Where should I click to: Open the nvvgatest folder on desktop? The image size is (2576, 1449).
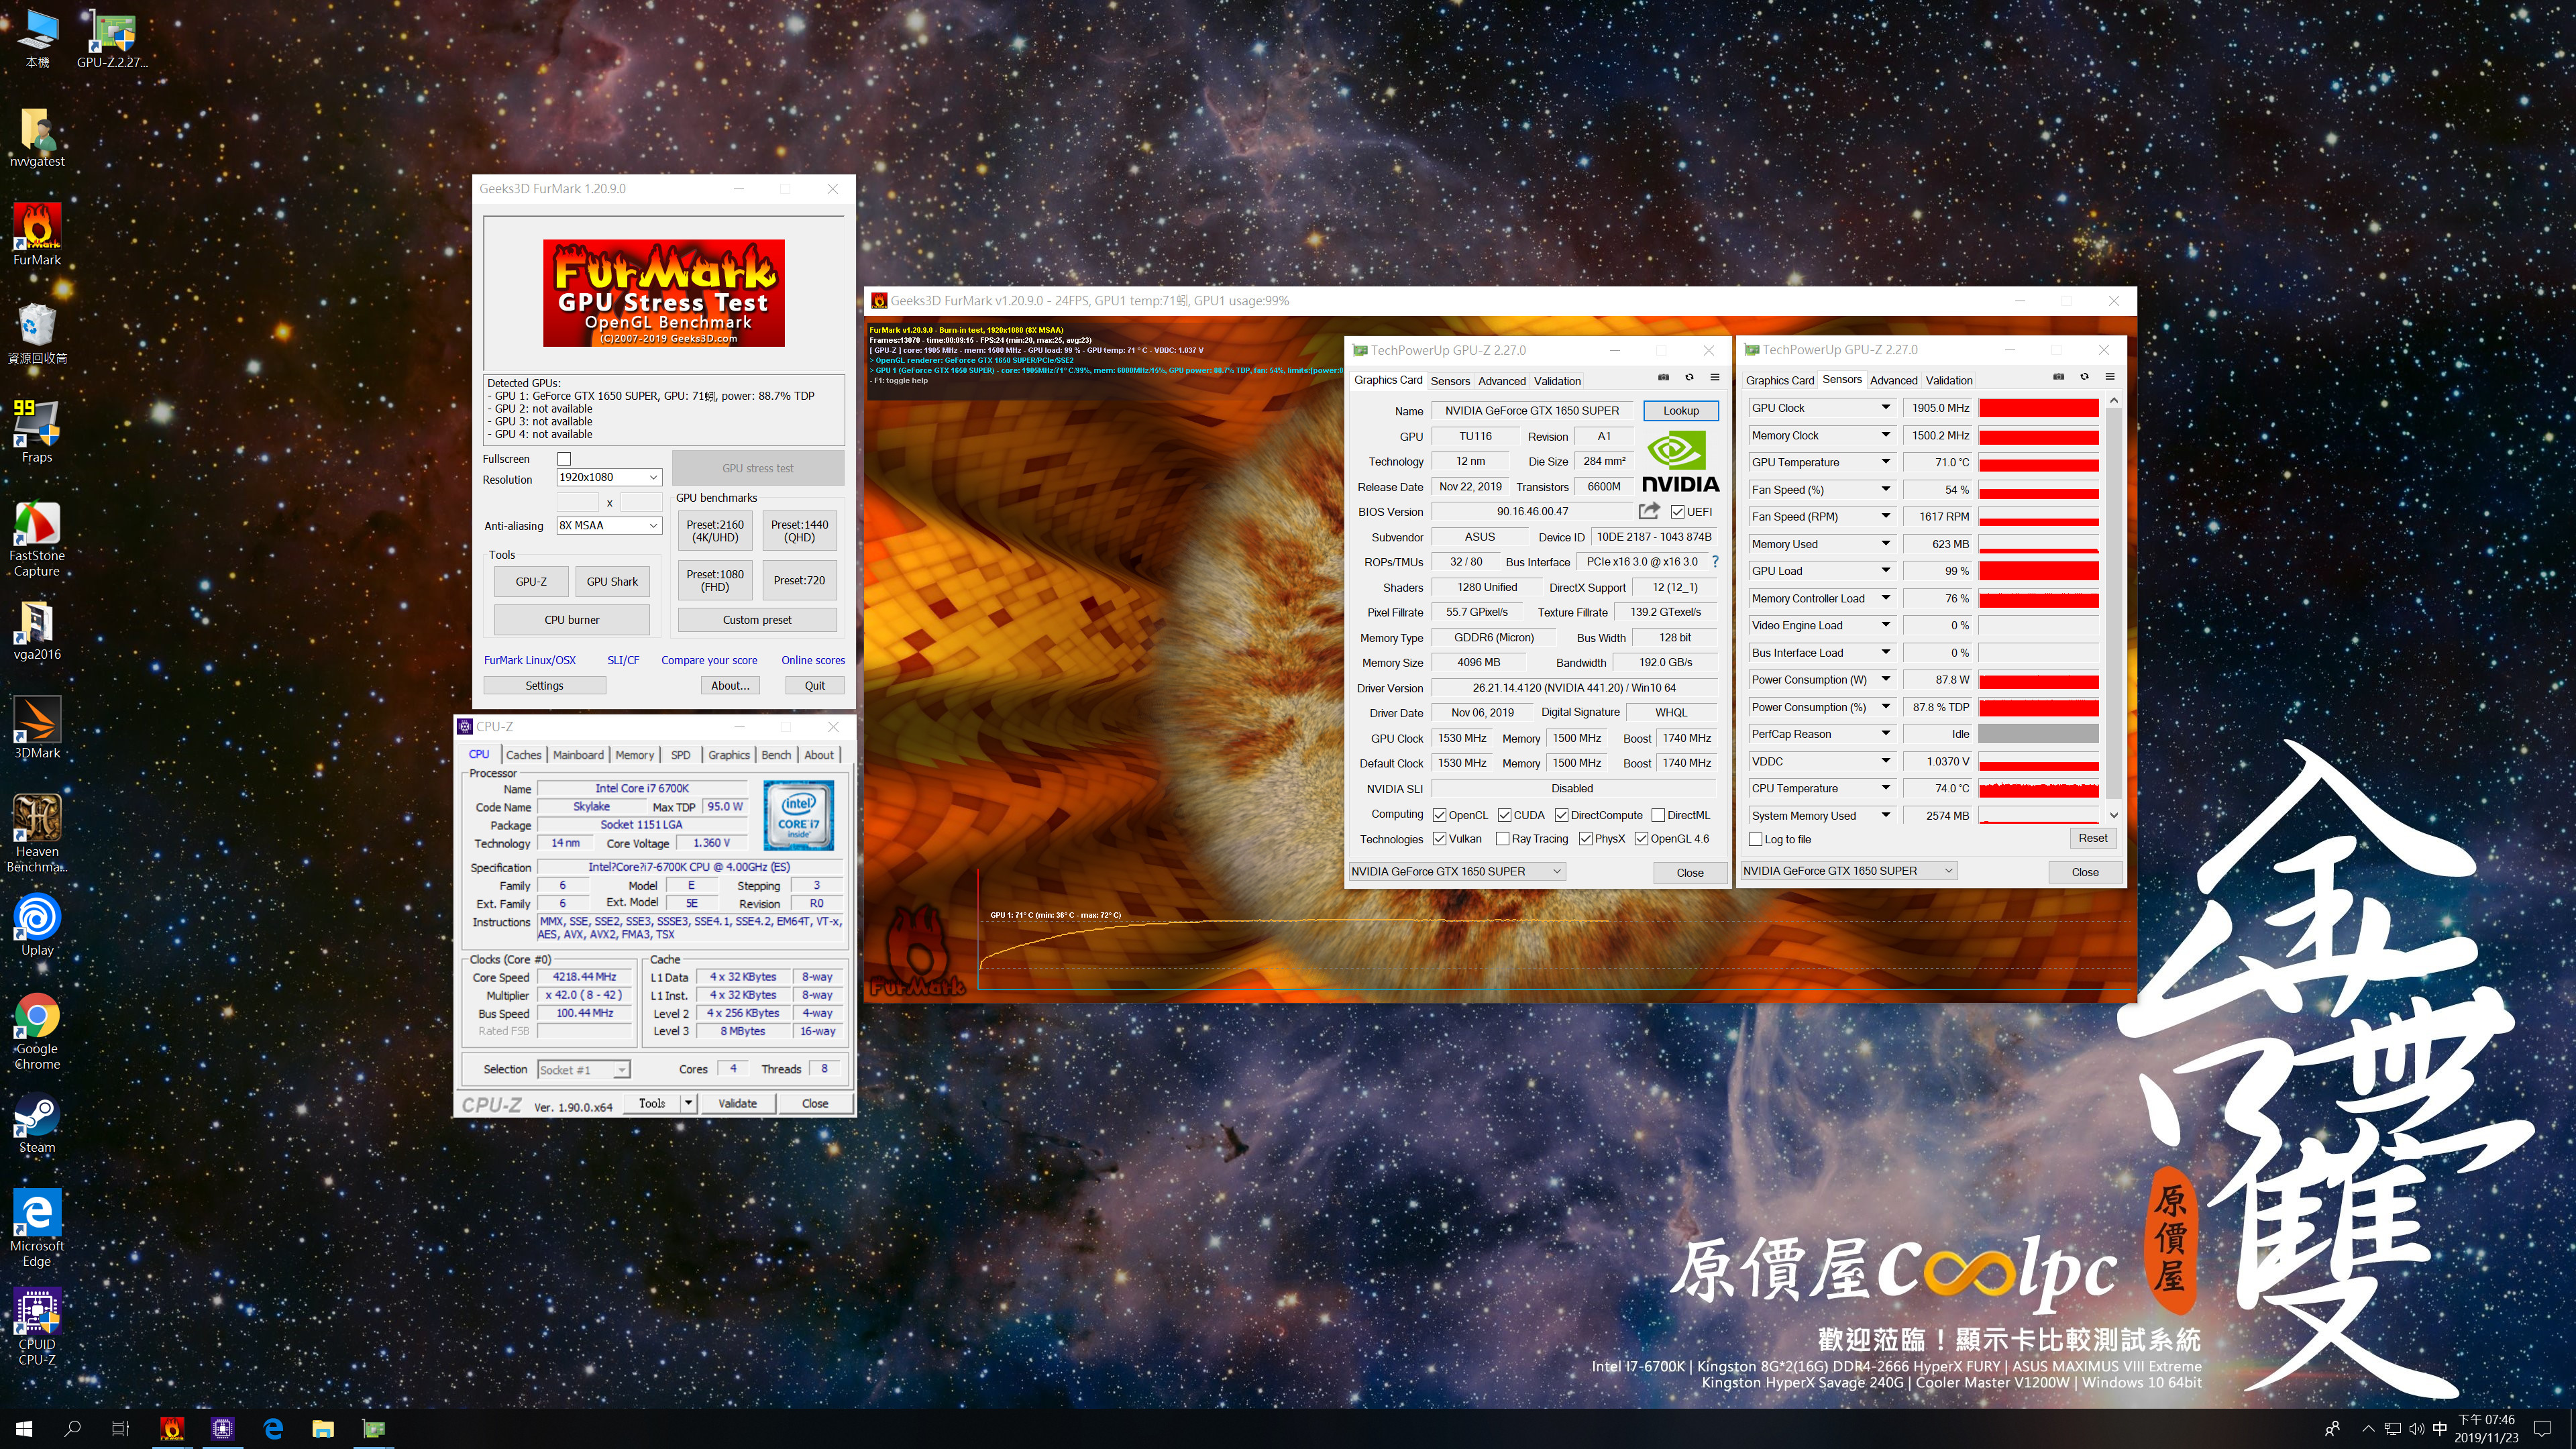[37, 137]
